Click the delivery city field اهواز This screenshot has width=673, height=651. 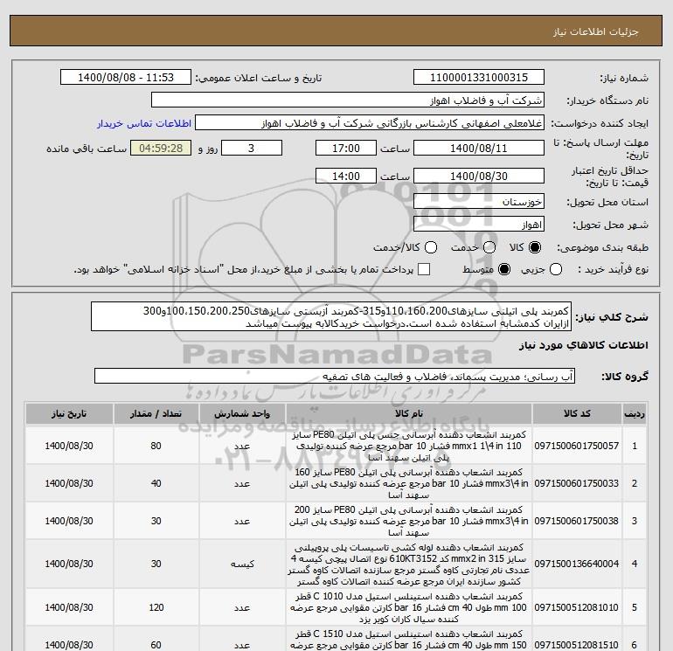tap(479, 225)
